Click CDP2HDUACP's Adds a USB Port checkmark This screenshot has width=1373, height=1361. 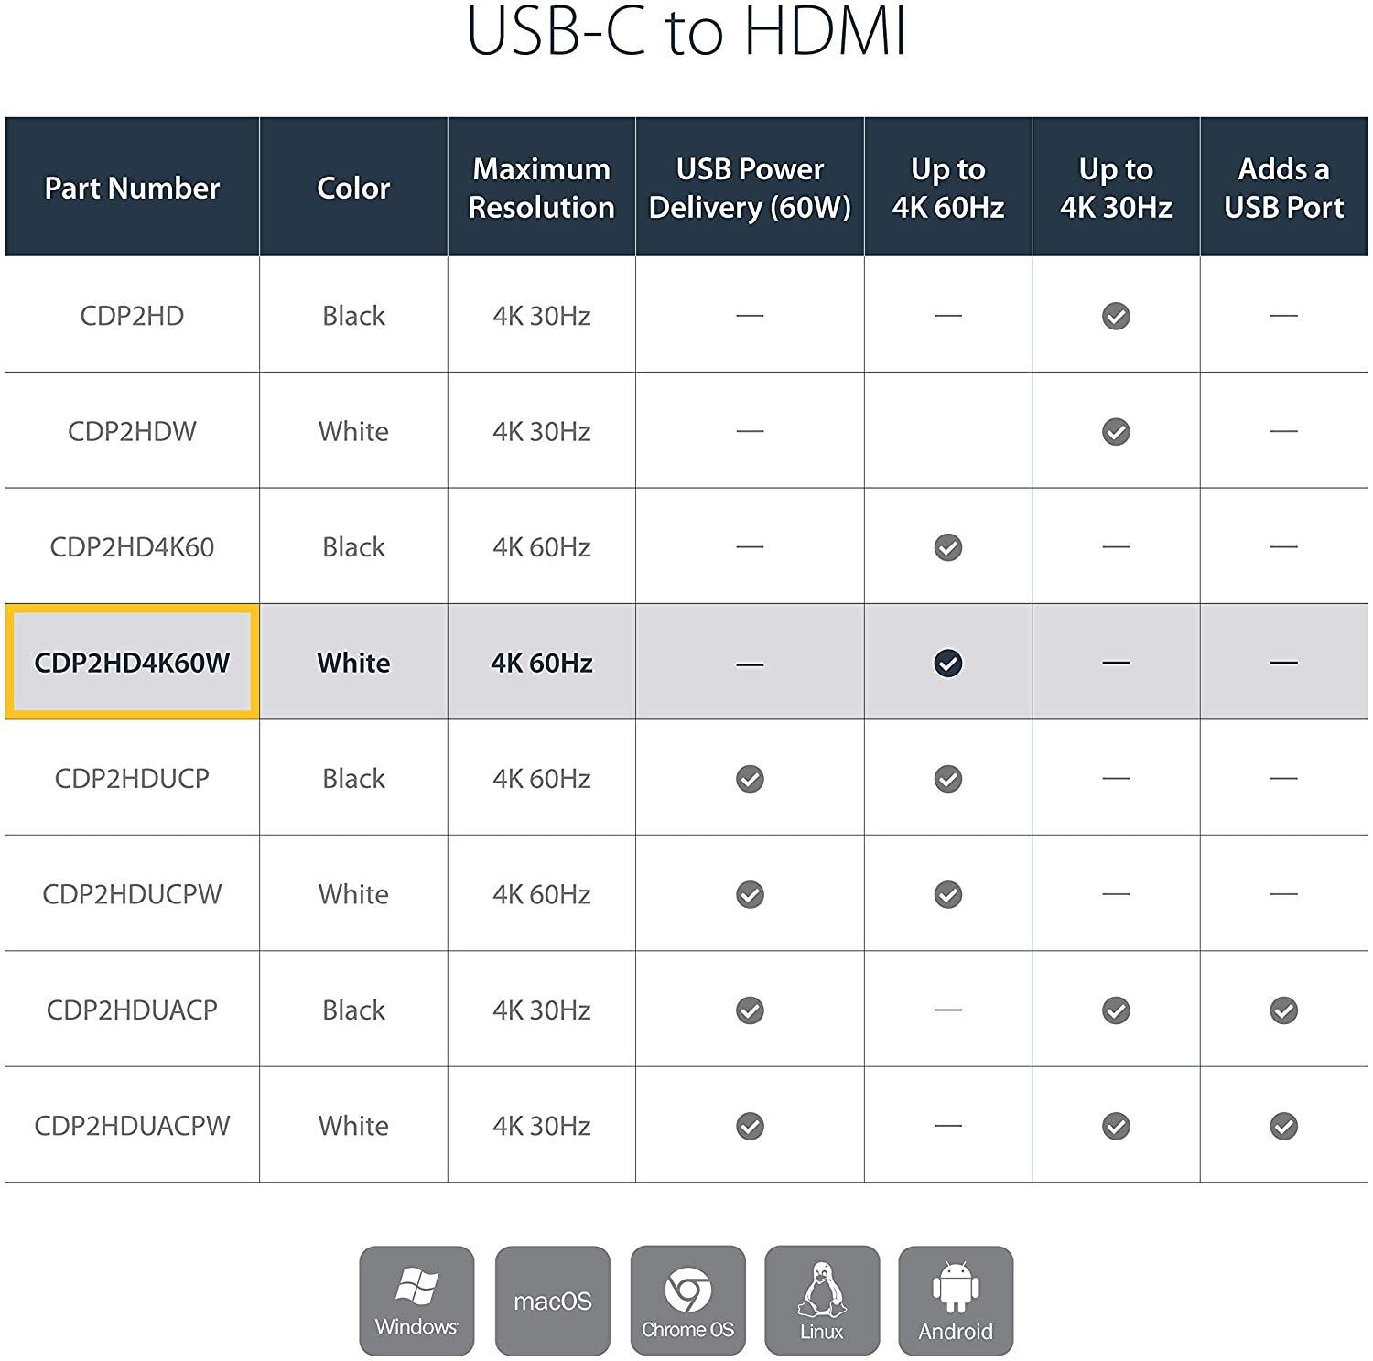1283,1010
